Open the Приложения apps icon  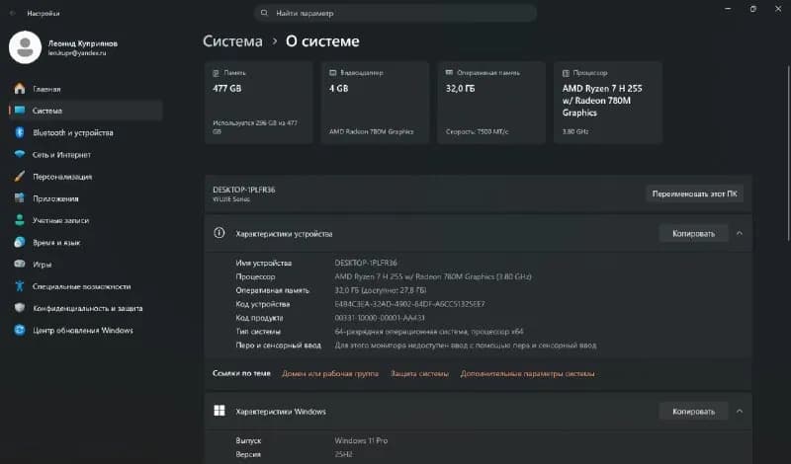coord(20,198)
